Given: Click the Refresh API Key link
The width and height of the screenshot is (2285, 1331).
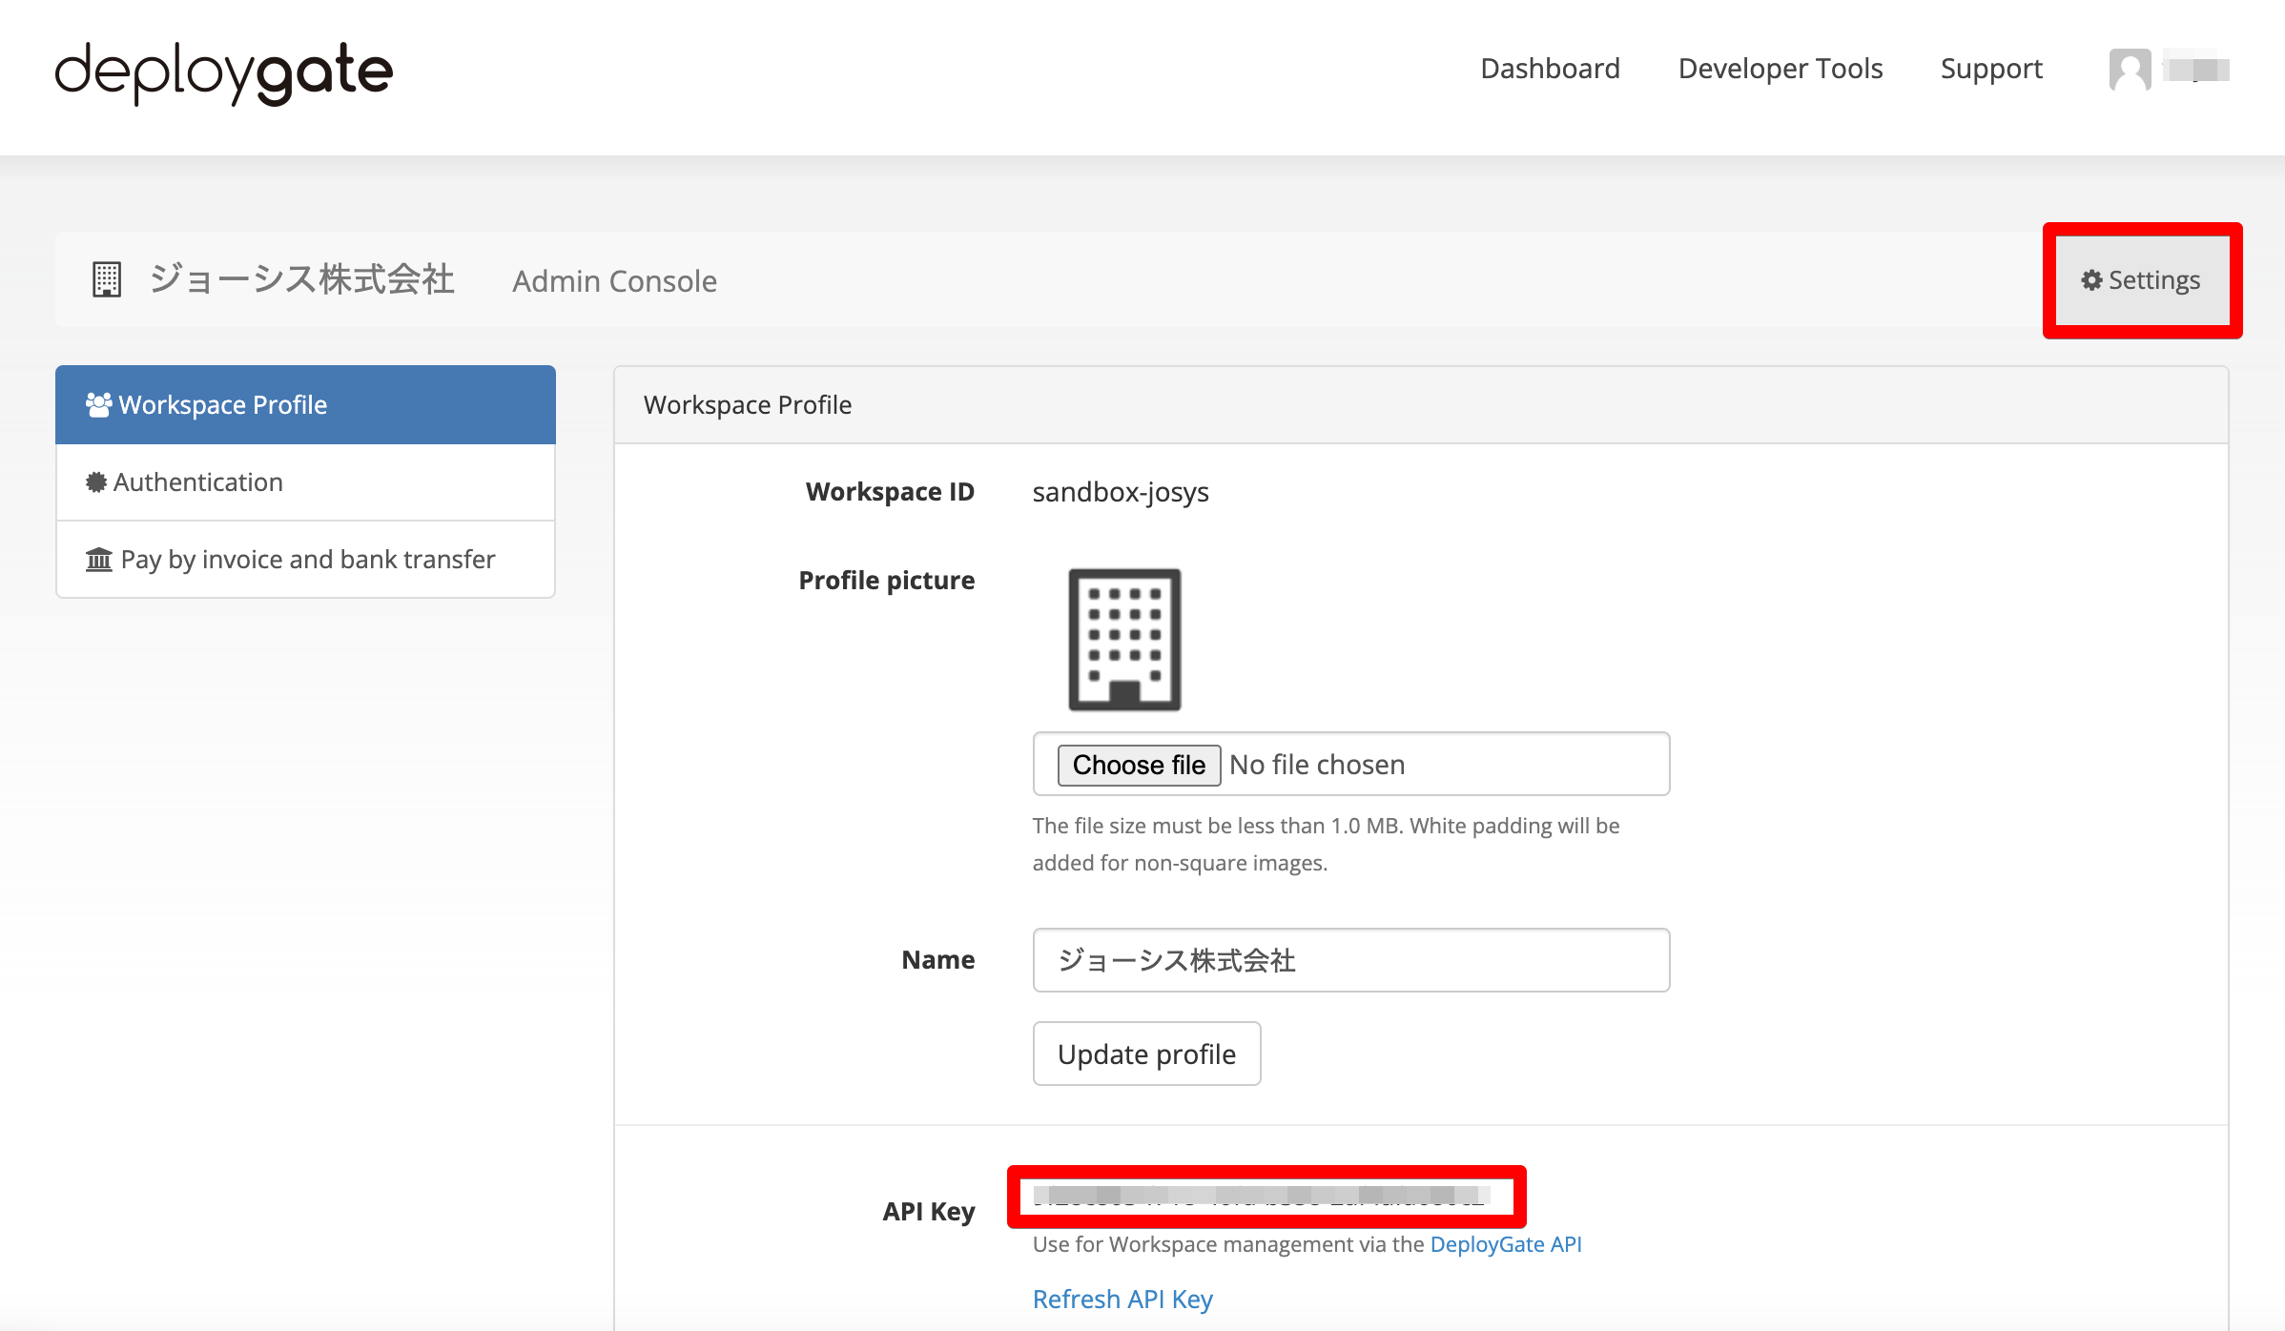Looking at the screenshot, I should pos(1122,1300).
